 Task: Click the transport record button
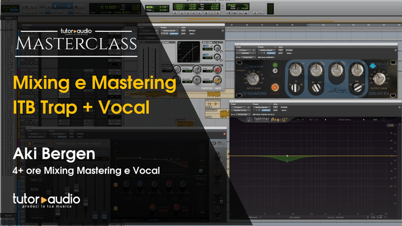point(218,13)
